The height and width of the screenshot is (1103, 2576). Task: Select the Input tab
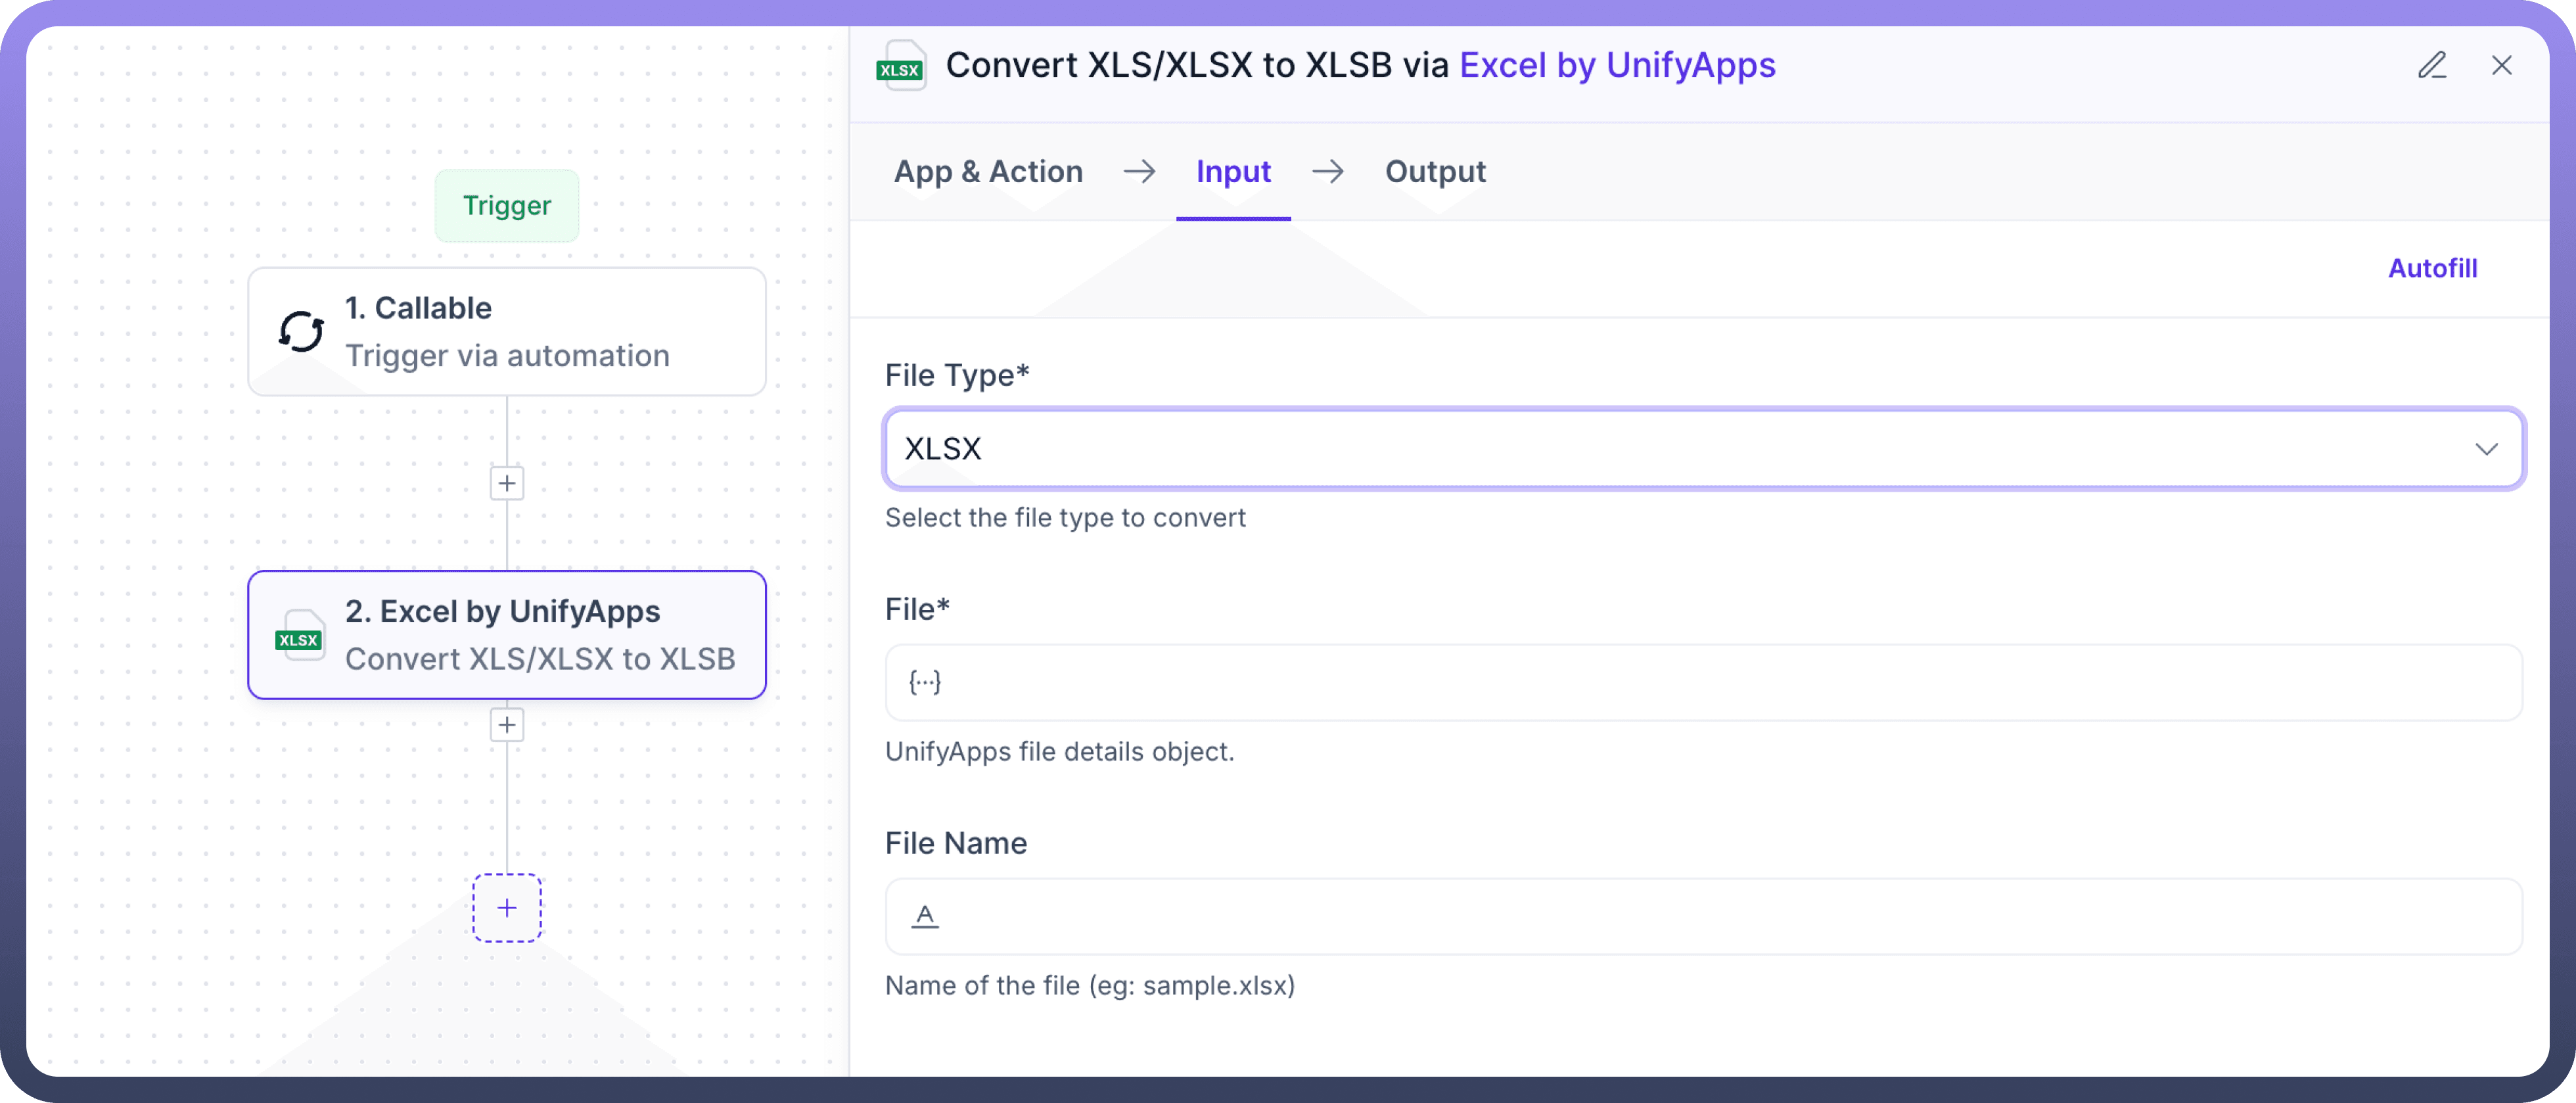coord(1233,172)
